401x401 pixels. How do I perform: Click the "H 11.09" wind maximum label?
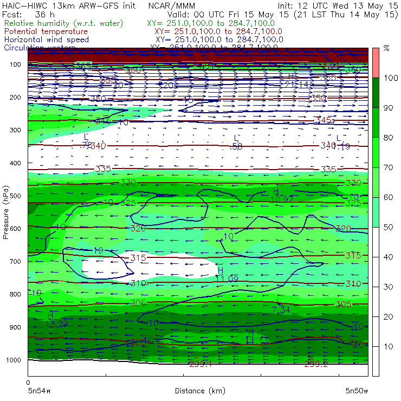(227, 275)
